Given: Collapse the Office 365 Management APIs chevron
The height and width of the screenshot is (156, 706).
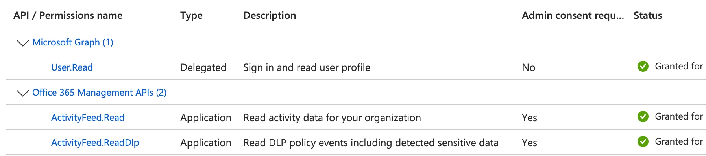Looking at the screenshot, I should click(23, 93).
